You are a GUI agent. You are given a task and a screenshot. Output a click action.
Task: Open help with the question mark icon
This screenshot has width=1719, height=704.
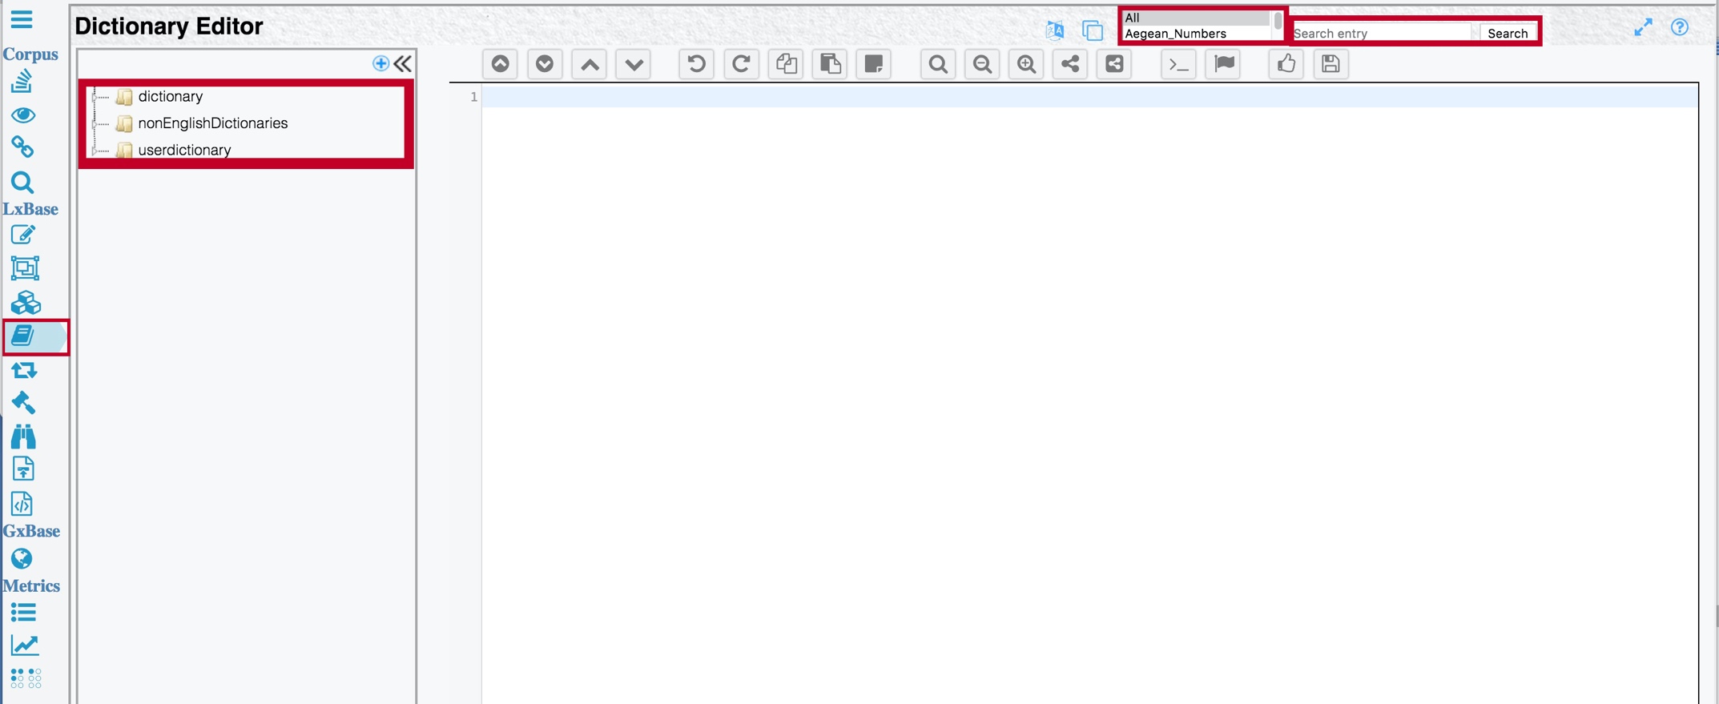(x=1680, y=27)
